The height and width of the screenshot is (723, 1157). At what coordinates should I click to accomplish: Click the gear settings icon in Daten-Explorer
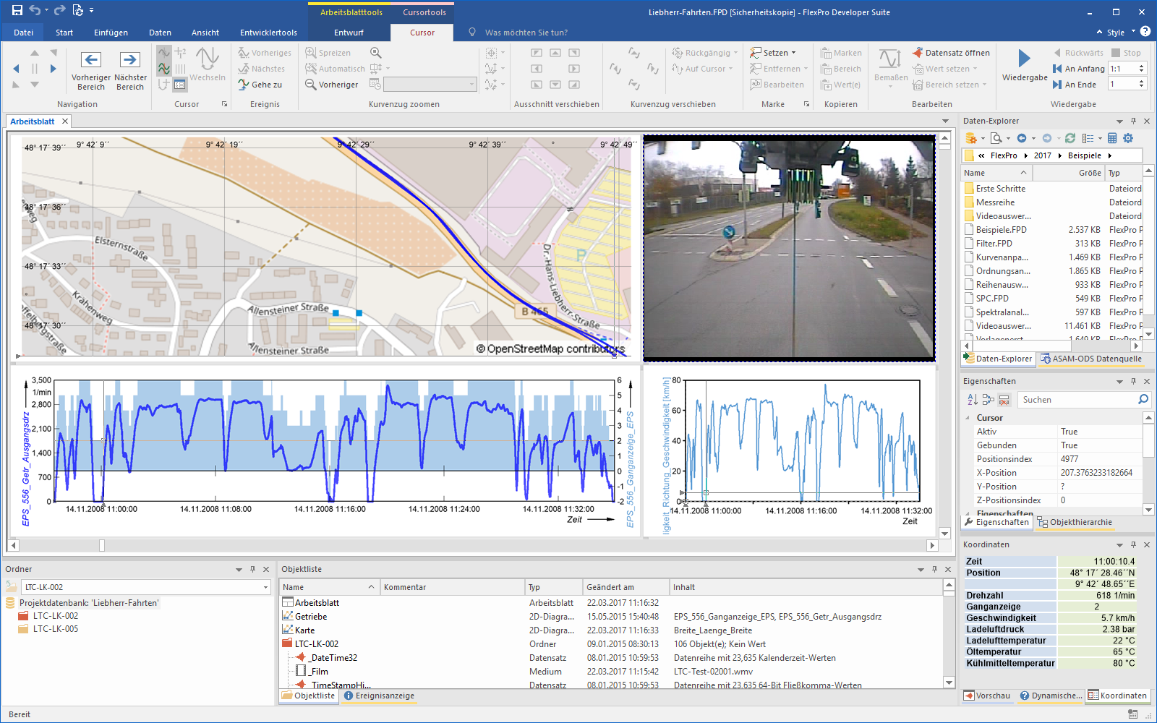(x=1128, y=138)
